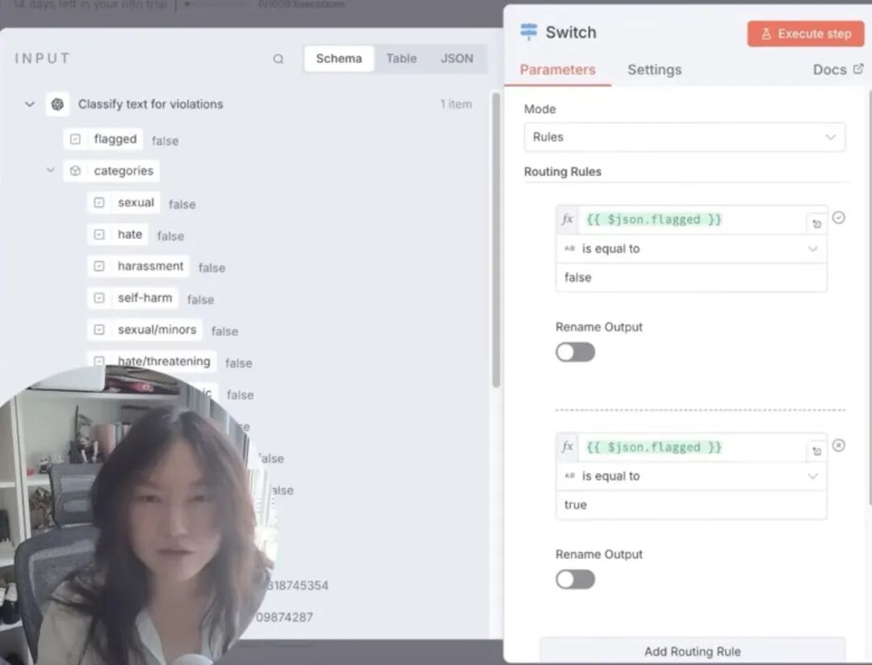Screen dimensions: 872x665
Task: Click the Add Routing Rule button
Action: pyautogui.click(x=693, y=651)
